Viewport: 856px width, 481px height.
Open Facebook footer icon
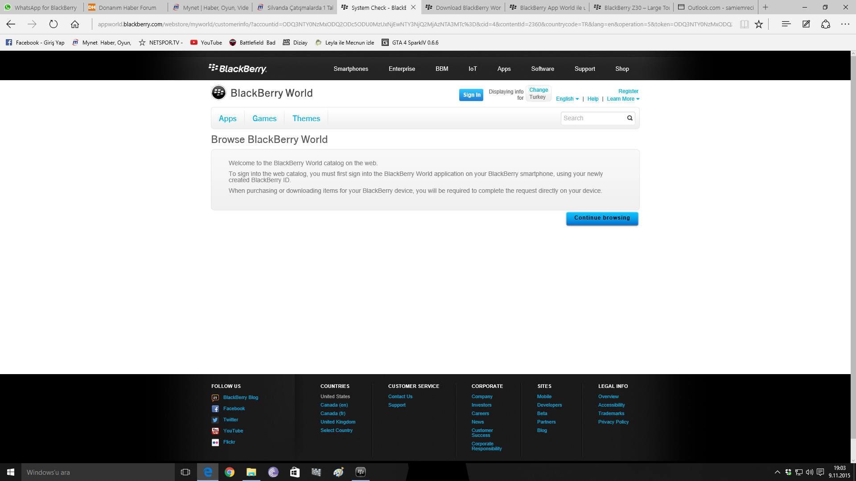[215, 409]
